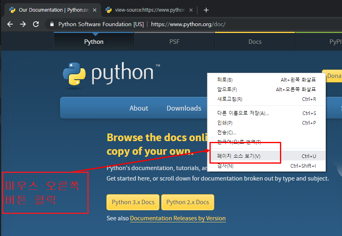Open Python 2.x Docs button

point(188,202)
